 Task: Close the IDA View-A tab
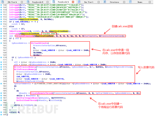(22, 2)
